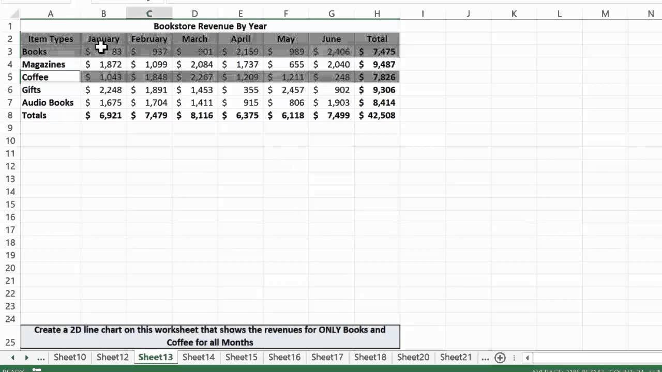The image size is (662, 372).
Task: Click the 'Total' header cell
Action: click(x=377, y=39)
